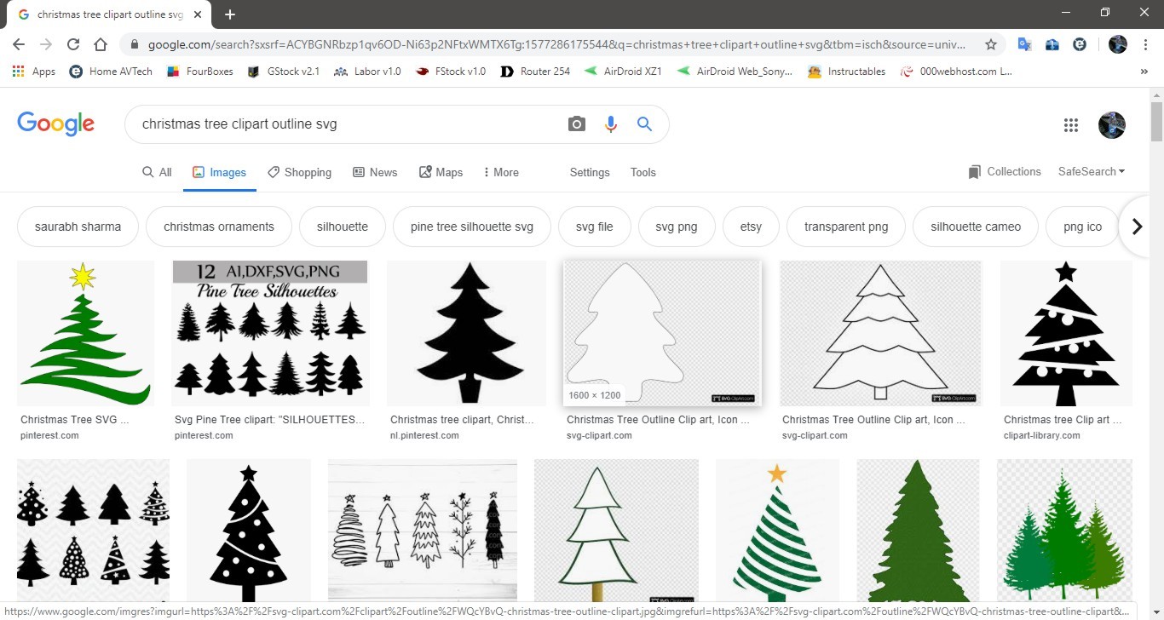
Task: Select the "pine tree silhouette svg" chip
Action: click(472, 227)
